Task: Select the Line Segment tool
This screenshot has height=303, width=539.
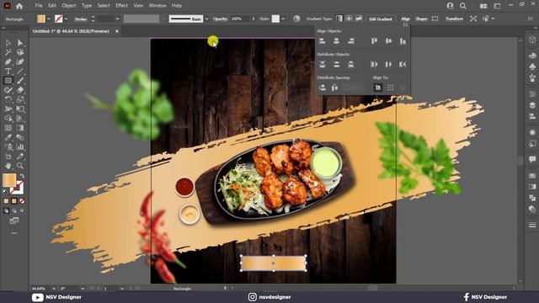Action: (x=20, y=71)
